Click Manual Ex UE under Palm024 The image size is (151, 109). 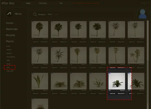tap(140, 42)
